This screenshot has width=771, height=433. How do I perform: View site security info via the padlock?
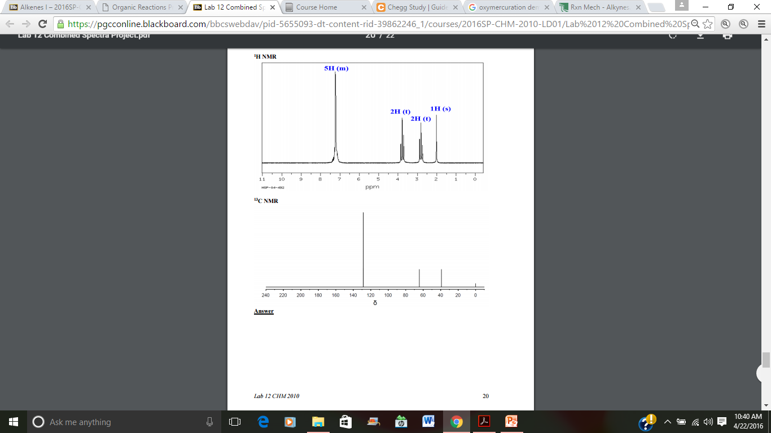point(60,24)
